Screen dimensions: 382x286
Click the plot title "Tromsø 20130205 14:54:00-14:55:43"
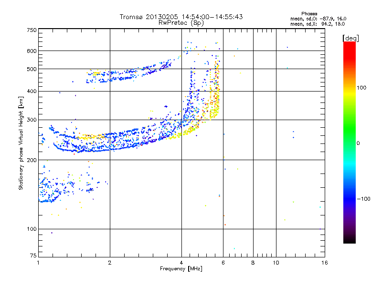point(181,17)
